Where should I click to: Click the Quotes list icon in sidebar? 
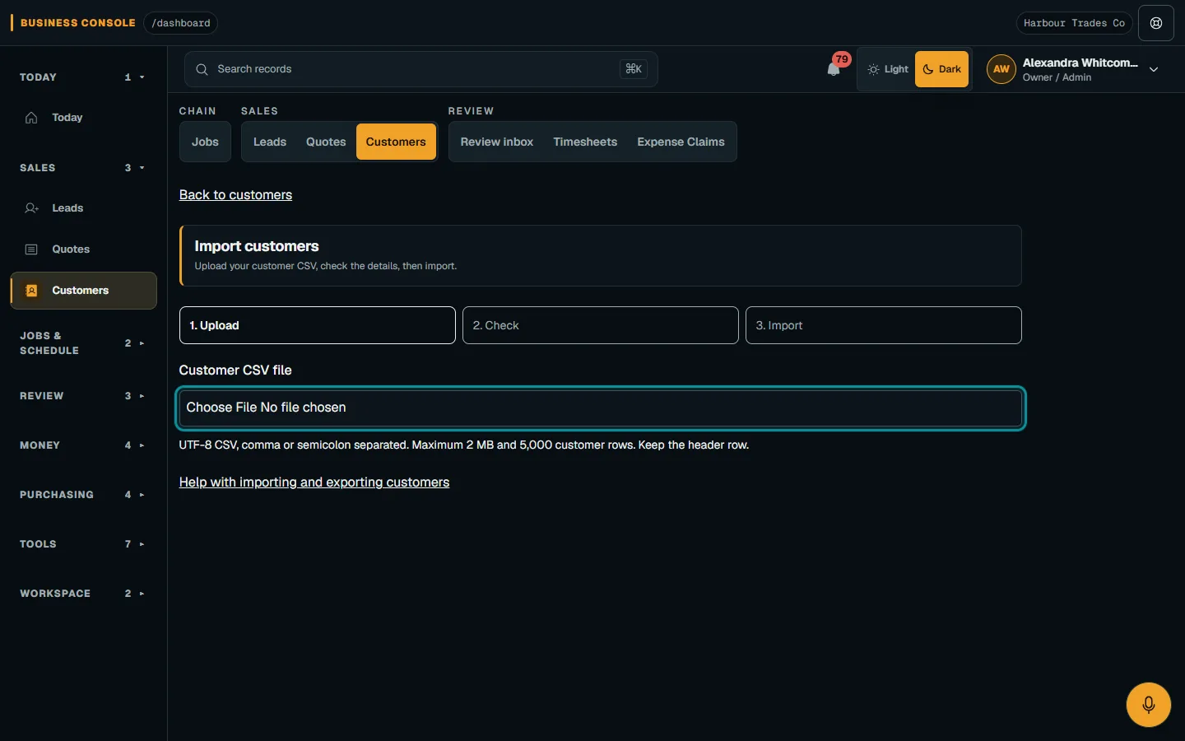click(x=31, y=249)
